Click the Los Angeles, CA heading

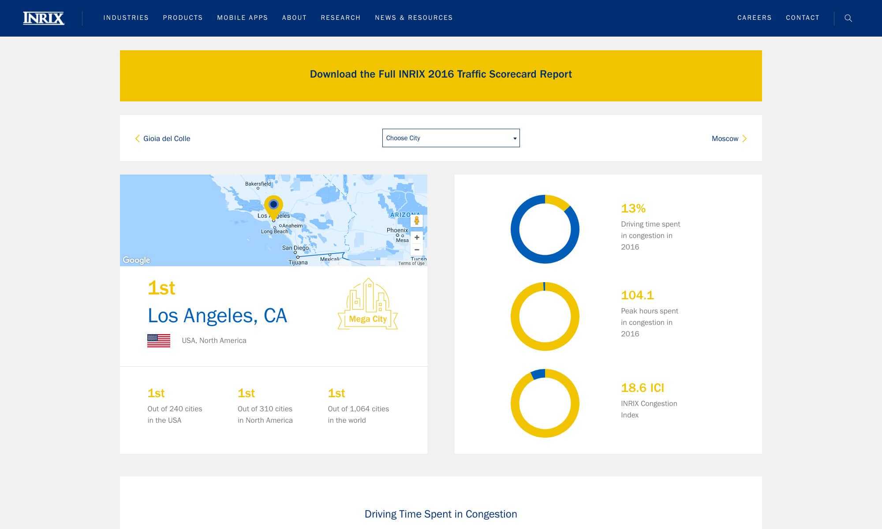point(217,316)
